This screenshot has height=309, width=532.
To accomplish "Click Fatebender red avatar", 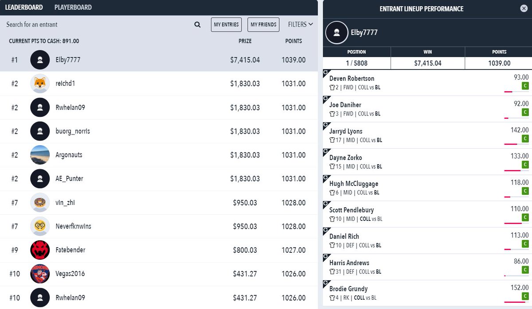I will 40,250.
